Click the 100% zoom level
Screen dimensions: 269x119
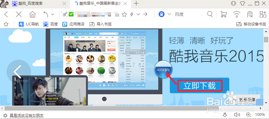pyautogui.click(x=260, y=115)
